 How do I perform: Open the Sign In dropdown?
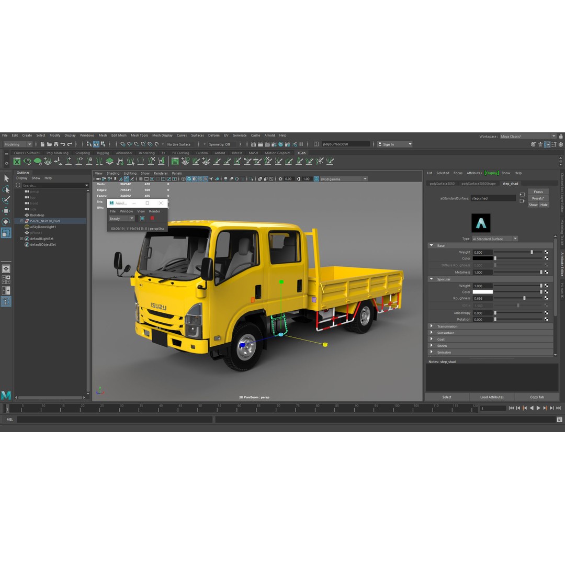394,144
